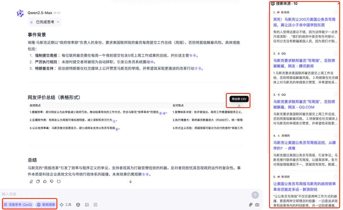
Task: Jump to bottom with the down-arrow button
Action: tap(131, 181)
